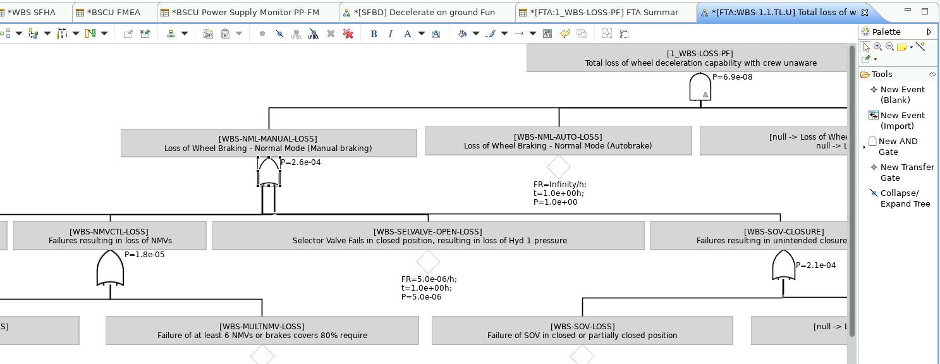The height and width of the screenshot is (364, 940).
Task: Open the line style dropdown arrow
Action: point(533,33)
